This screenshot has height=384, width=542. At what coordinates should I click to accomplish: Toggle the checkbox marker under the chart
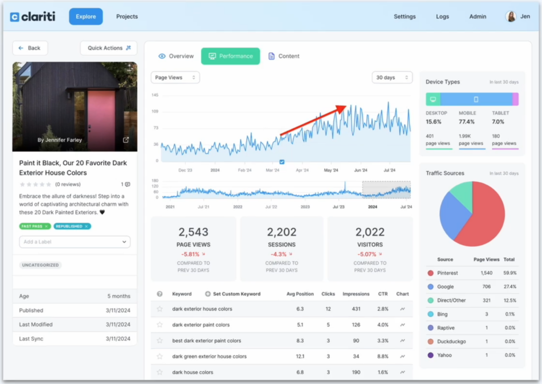coord(282,162)
